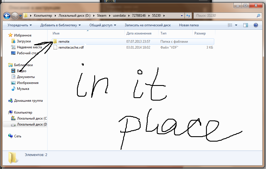Open Общий доступ menu
Image resolution: width=266 pixels, height=169 pixels.
pyautogui.click(x=103, y=25)
